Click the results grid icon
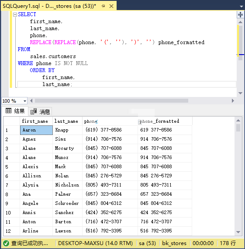Viewport: 245px width, 249px height. point(8,111)
